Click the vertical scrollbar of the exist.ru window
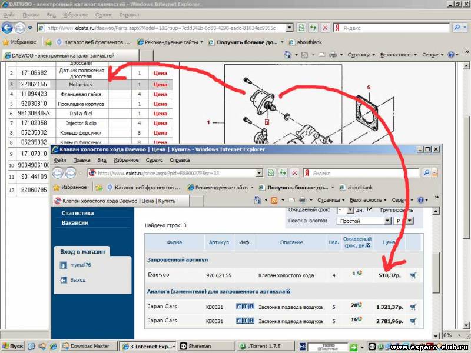The height and width of the screenshot is (353, 471). [x=436, y=272]
